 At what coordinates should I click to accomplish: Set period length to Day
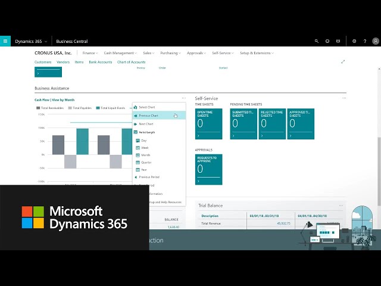click(159, 141)
